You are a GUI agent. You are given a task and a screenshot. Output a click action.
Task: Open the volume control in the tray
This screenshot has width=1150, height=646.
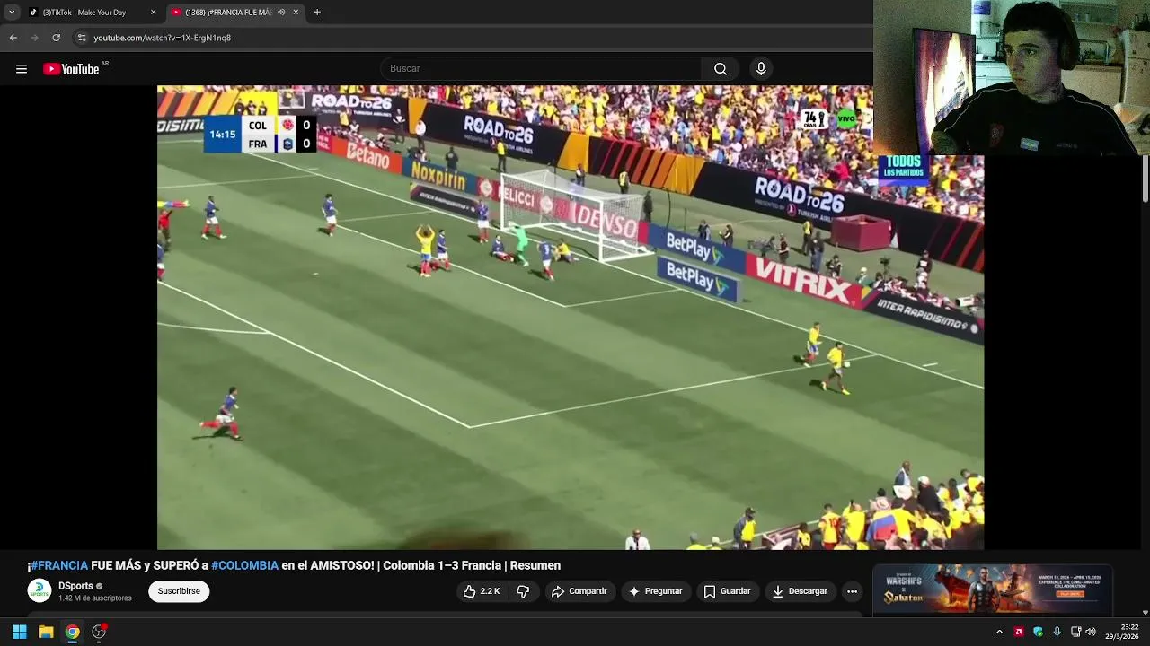1091,632
